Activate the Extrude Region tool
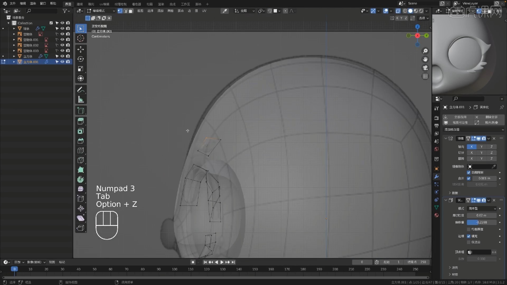507x285 pixels. pos(81,121)
